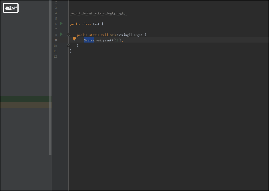This screenshot has width=269, height=191.
Task: Click the highlighted System keyword
Action: pos(89,40)
